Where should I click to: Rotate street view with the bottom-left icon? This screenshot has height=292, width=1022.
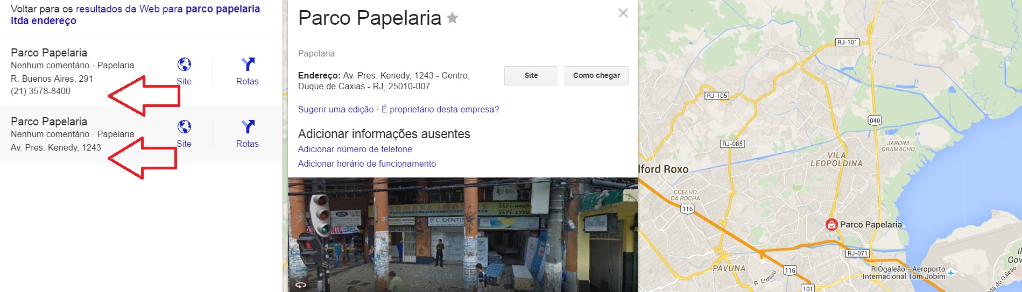click(x=301, y=285)
